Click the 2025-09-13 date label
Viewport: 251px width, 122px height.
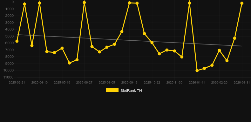pos(129,83)
